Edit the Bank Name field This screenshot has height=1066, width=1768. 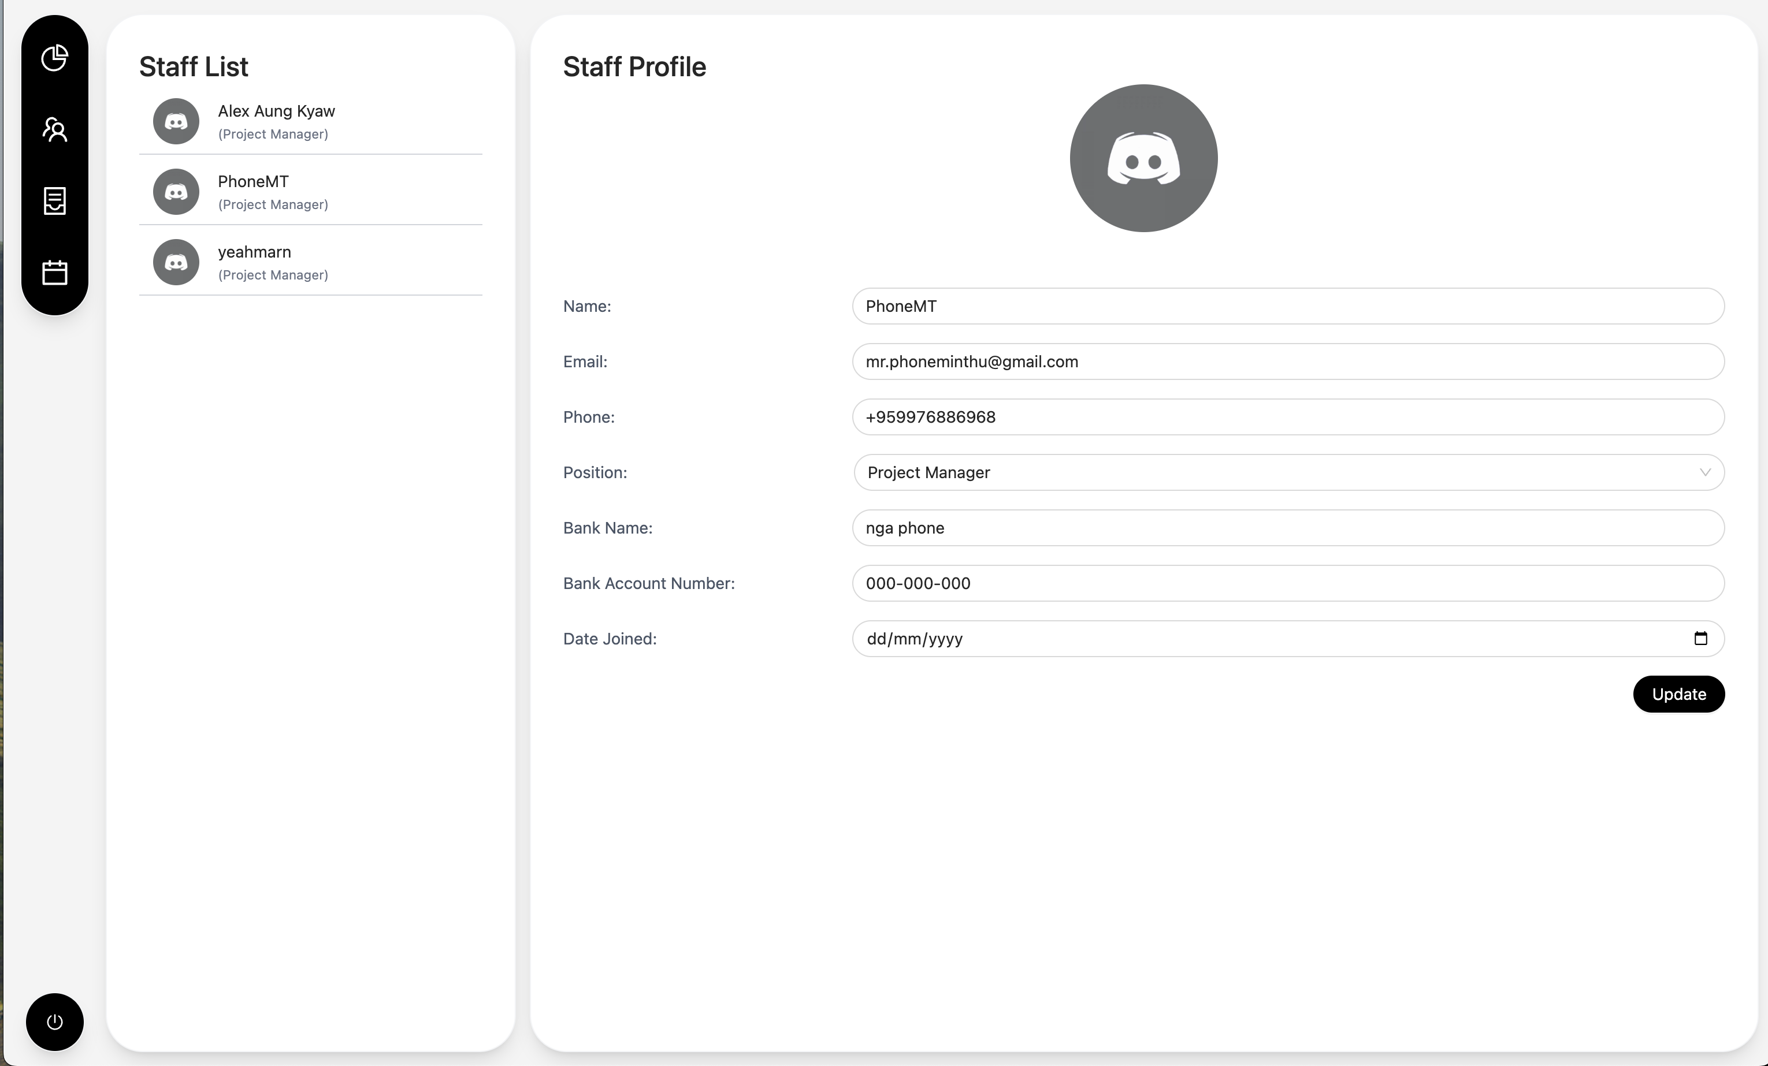click(x=1287, y=528)
